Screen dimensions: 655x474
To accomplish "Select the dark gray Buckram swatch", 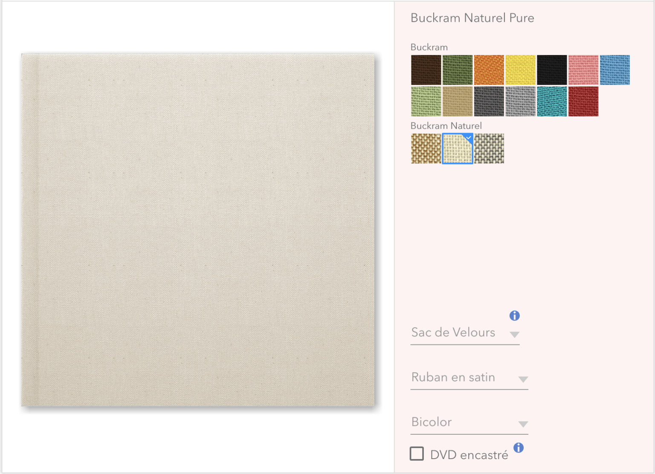I will 489,101.
